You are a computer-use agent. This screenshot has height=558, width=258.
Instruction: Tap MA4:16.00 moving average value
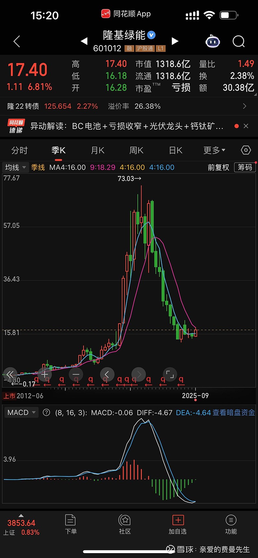67,167
